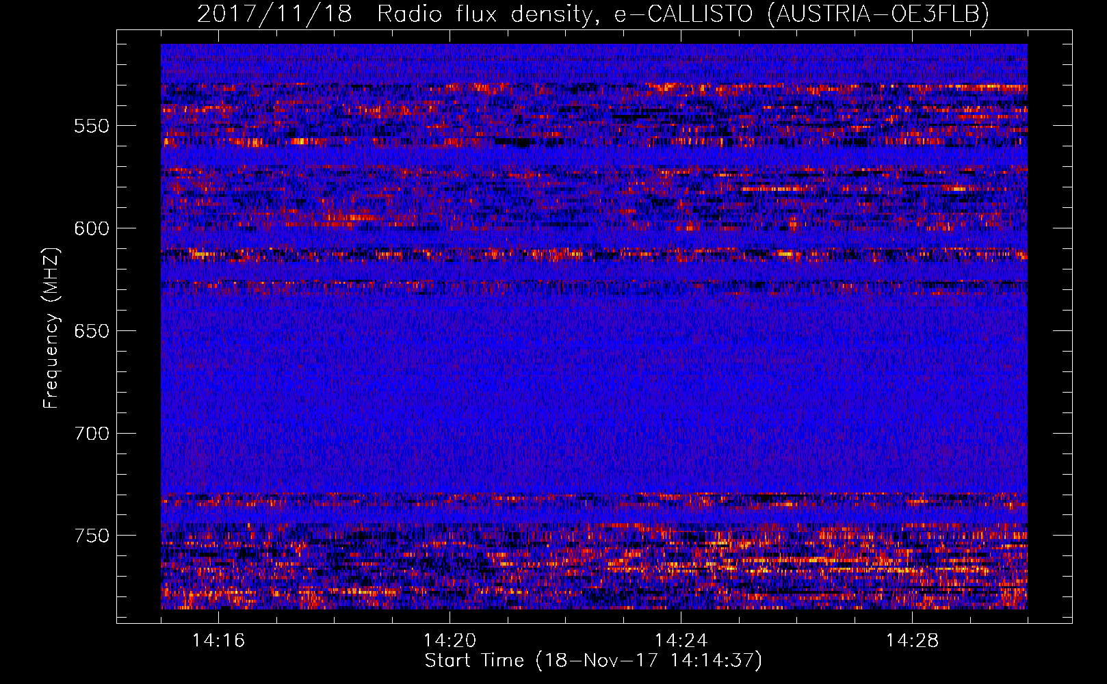Click the 'Frequency (MHZ)' axis title
Image resolution: width=1107 pixels, height=684 pixels.
tap(51, 328)
